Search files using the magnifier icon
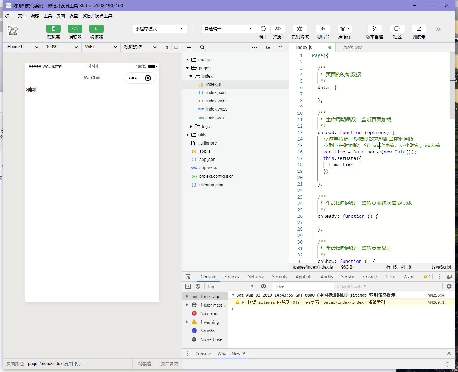The image size is (458, 372). pyautogui.click(x=202, y=47)
